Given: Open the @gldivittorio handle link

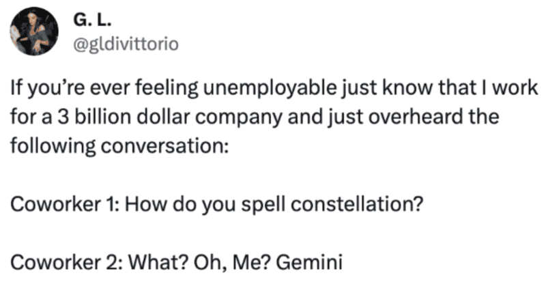Looking at the screenshot, I should pyautogui.click(x=126, y=44).
